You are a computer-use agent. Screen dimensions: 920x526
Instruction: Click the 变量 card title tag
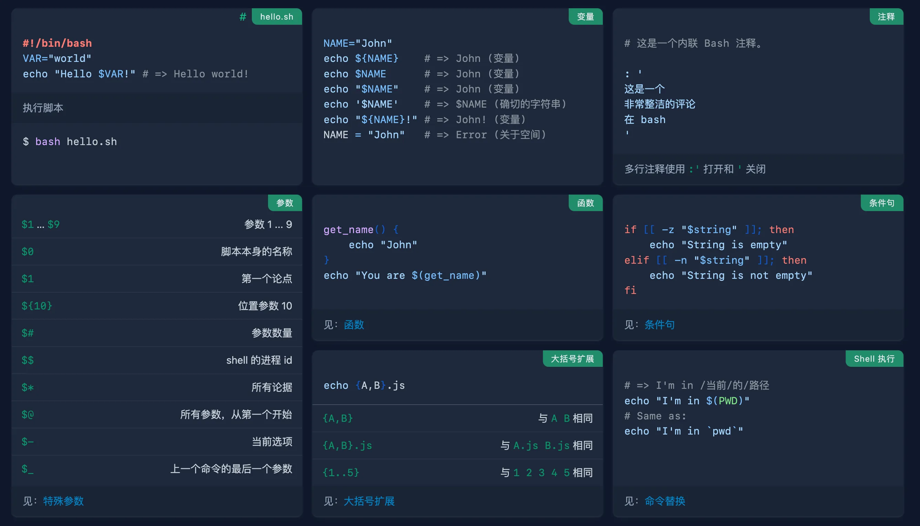(585, 17)
